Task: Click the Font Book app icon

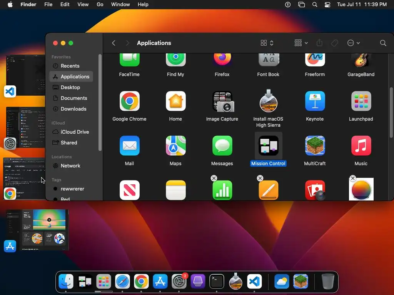Action: click(268, 60)
